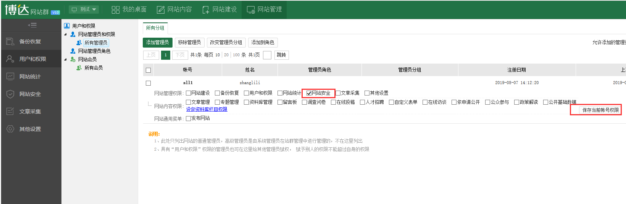Open other settings gear icon
The width and height of the screenshot is (626, 204).
click(x=10, y=129)
